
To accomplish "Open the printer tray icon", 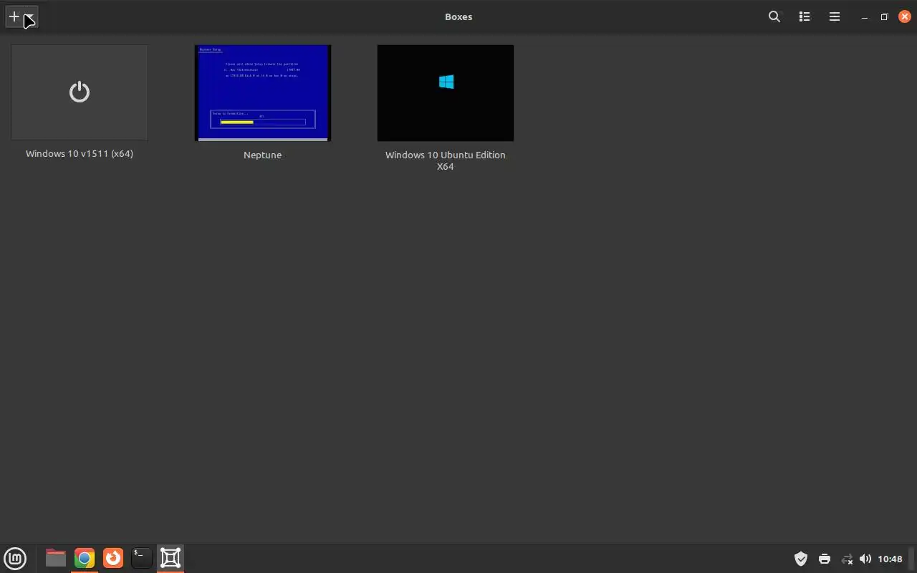I will click(x=825, y=559).
